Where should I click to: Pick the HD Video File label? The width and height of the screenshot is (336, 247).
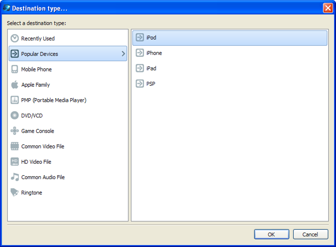(x=36, y=162)
